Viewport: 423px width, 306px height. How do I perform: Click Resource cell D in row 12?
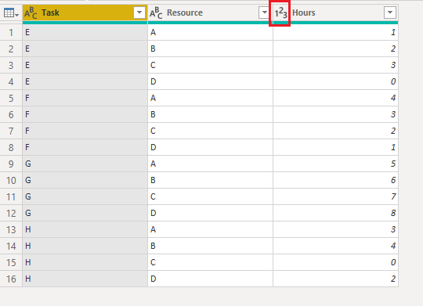tap(210, 213)
